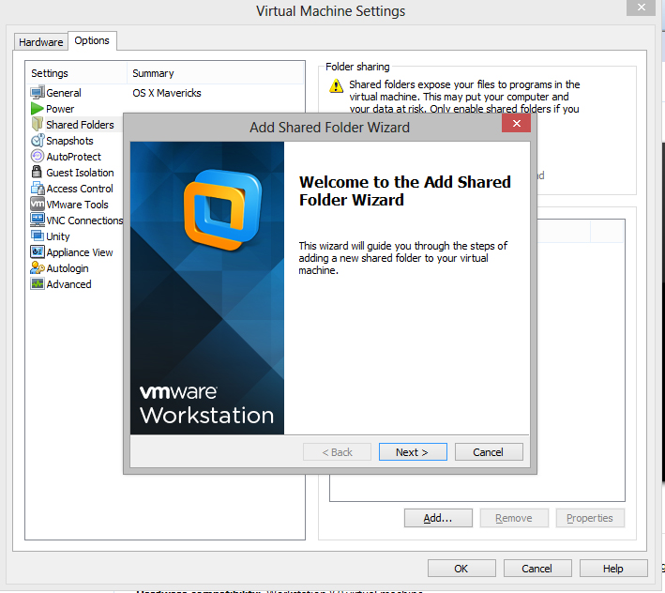Click the green Power play icon
The width and height of the screenshot is (665, 593).
tap(38, 109)
